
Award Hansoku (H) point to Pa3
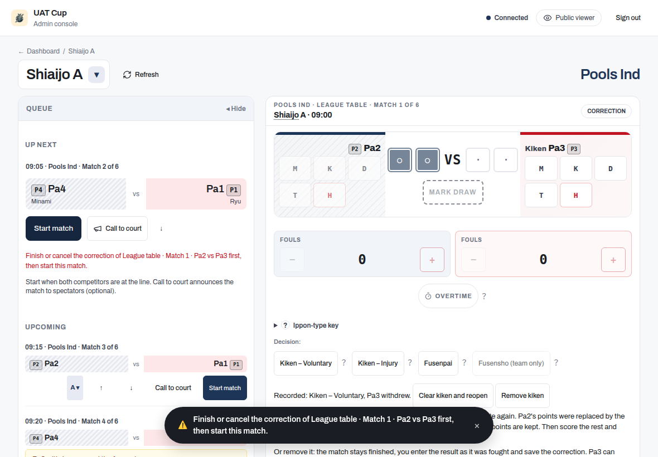point(575,195)
